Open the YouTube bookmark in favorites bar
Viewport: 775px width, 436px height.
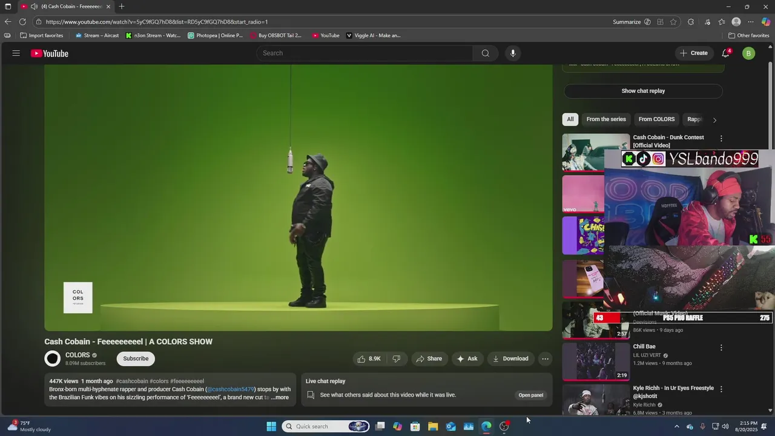coord(326,35)
